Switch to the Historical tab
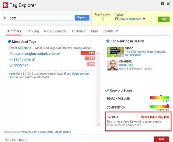The width and height of the screenshot is (173, 142). tap(79, 31)
